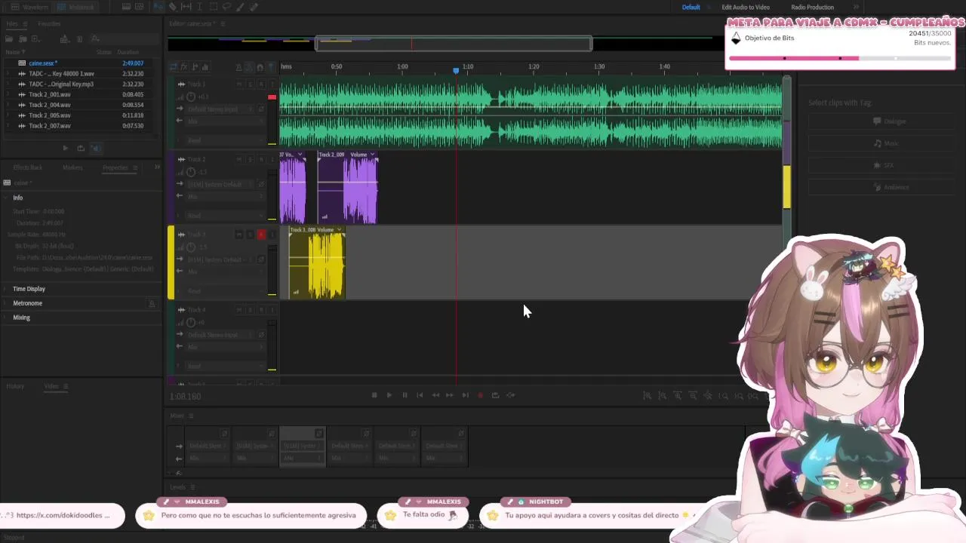Screen dimensions: 966x543
Task: Solo Track 1
Action: 250,84
